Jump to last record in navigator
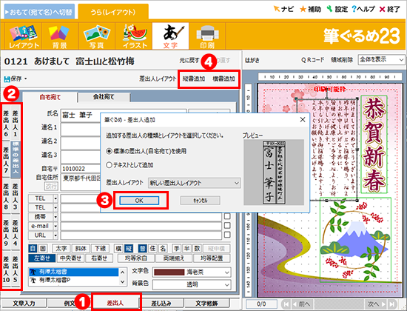407x311 pixels. coord(392,304)
